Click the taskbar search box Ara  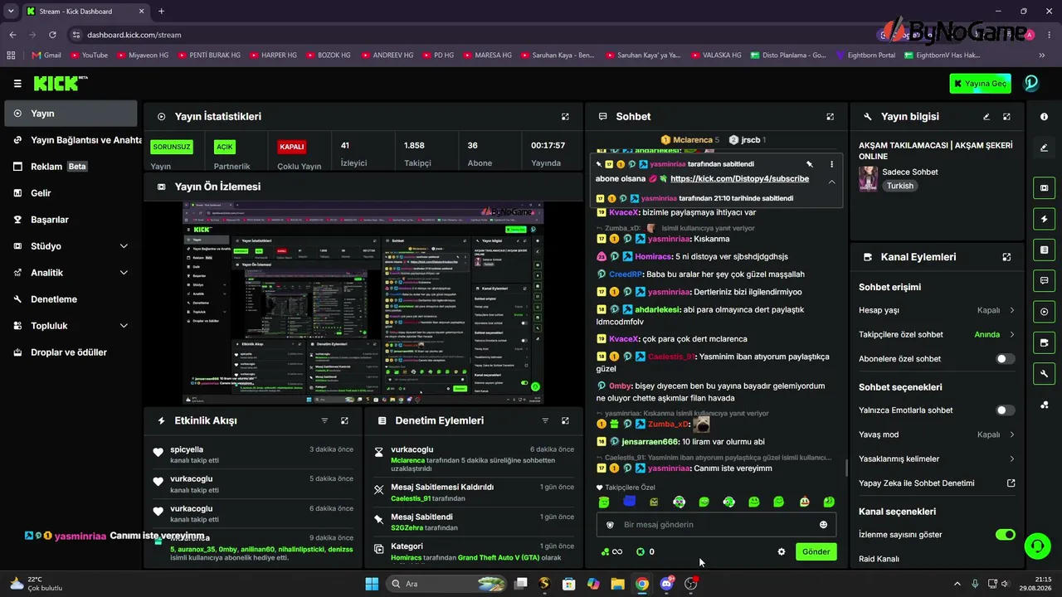(446, 584)
